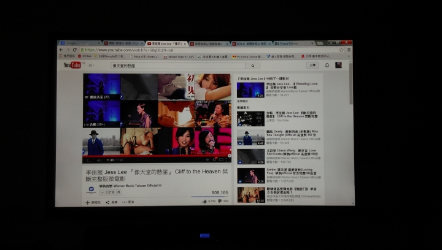The image size is (442, 250).
Task: Open the Diana Wang Love Still Exists title
Action: tap(292, 152)
